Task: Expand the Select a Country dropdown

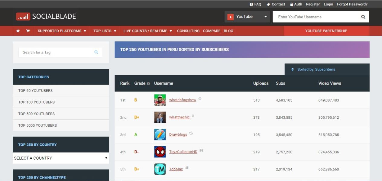Action: tap(61, 158)
